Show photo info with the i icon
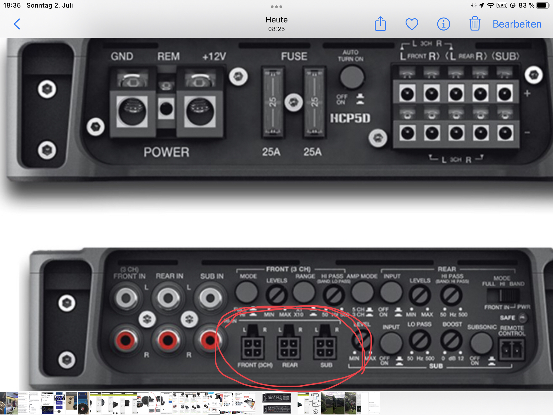Screen dimensions: 553x415 (x=443, y=24)
